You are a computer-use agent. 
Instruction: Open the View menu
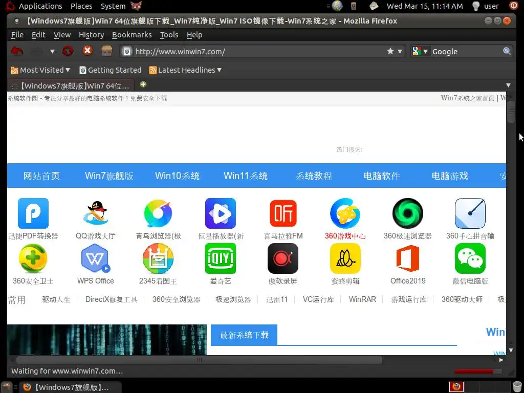pyautogui.click(x=62, y=35)
